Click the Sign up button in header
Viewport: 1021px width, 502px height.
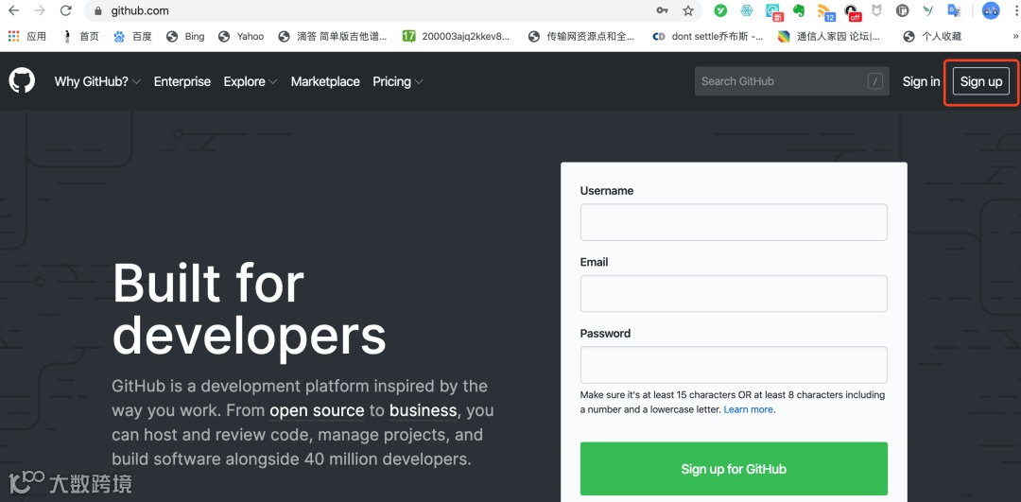(981, 81)
